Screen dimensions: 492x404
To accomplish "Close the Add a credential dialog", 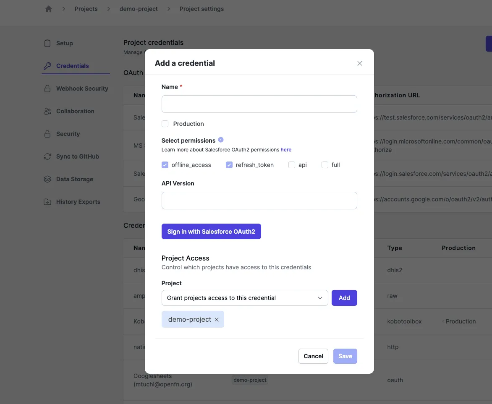I will [360, 63].
